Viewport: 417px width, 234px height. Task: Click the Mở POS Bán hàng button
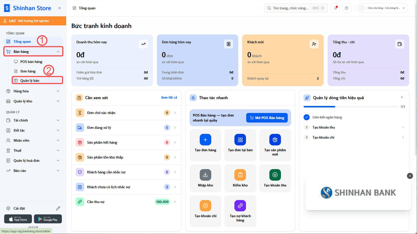[x=267, y=118]
